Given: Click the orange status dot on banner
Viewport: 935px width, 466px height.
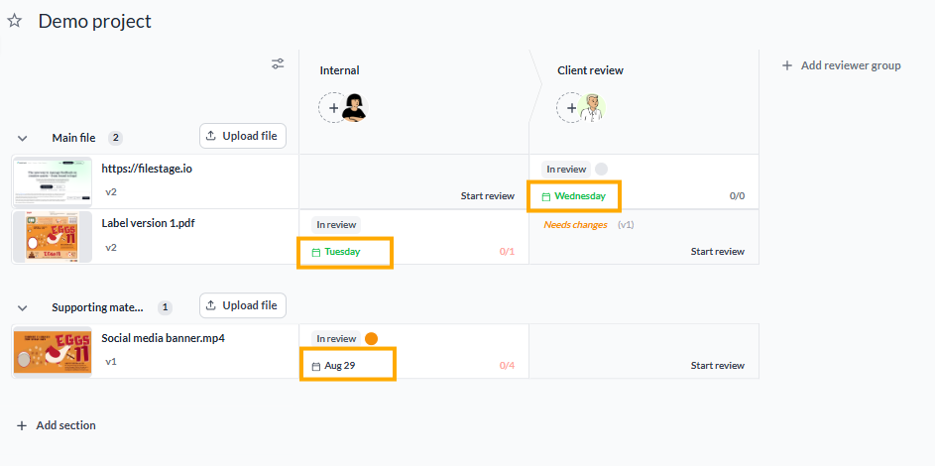Looking at the screenshot, I should point(371,338).
